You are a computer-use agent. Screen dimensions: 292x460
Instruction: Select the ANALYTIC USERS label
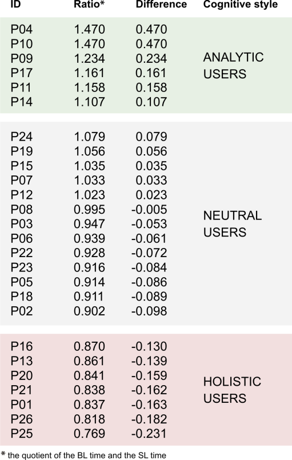click(x=233, y=65)
